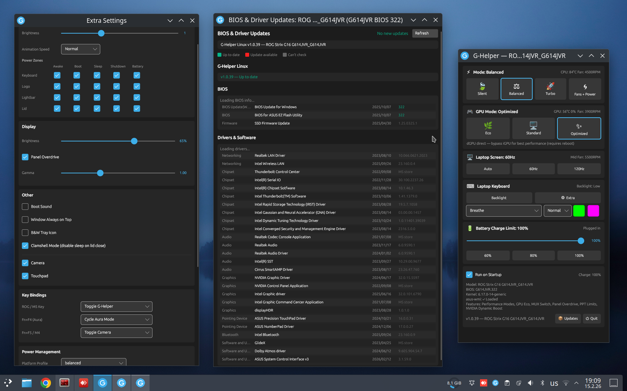Open Extra keyboard settings gear button

click(x=568, y=198)
